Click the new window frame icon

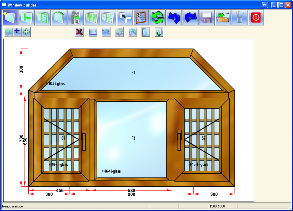coord(10,18)
